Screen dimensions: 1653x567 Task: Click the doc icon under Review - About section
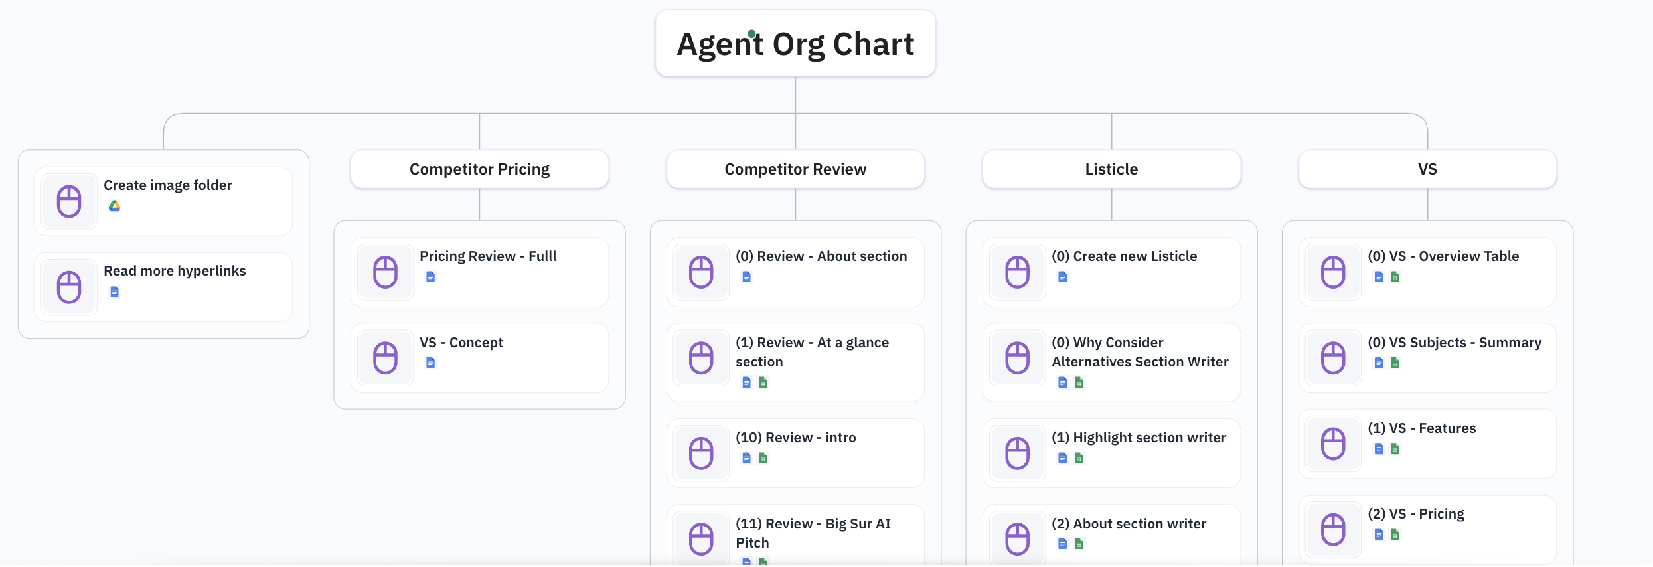point(747,277)
